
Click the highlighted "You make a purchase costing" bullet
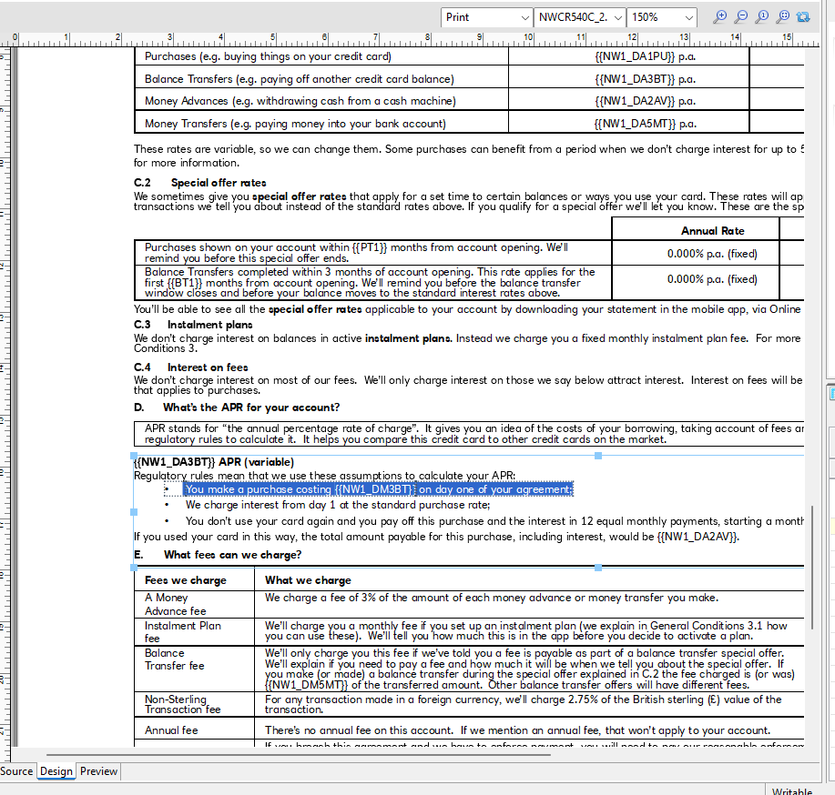(378, 489)
